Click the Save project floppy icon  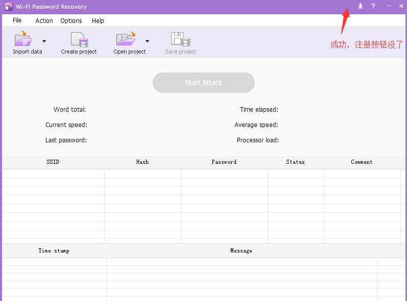click(x=181, y=39)
